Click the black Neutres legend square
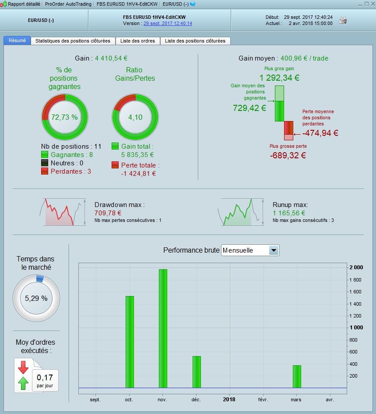Viewport: 376px width, 414px height. point(45,163)
